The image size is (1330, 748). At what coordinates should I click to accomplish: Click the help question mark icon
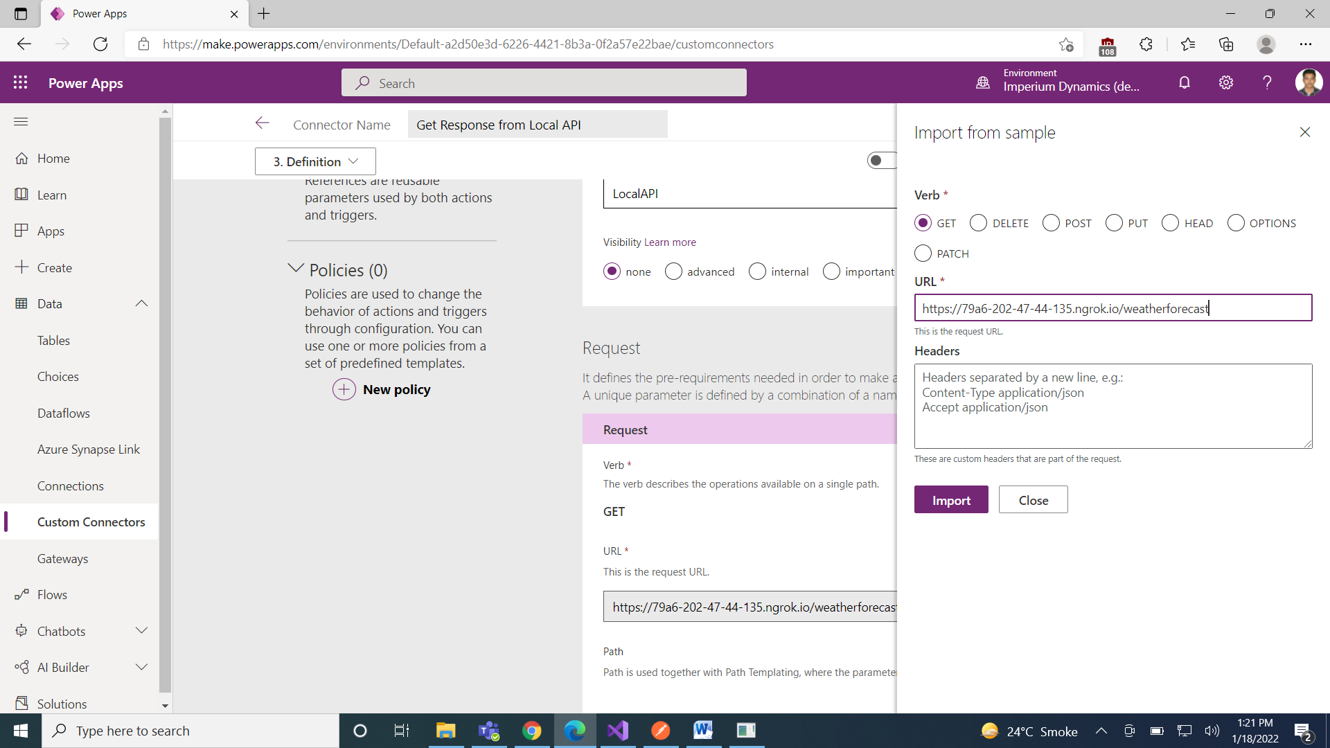point(1267,82)
